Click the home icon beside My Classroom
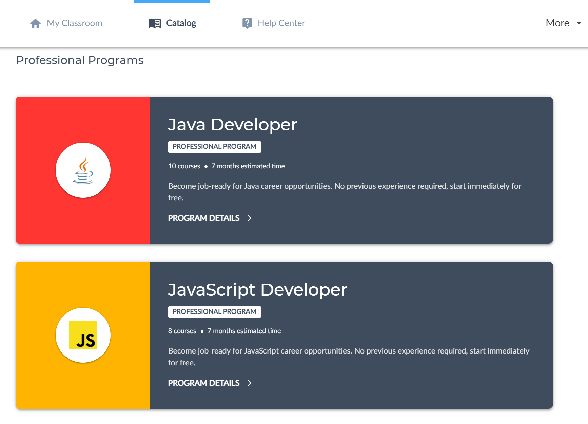The image size is (588, 424). (35, 23)
